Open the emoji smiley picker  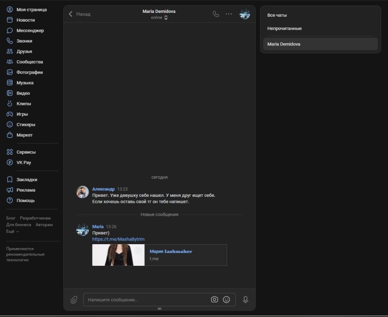(x=226, y=300)
